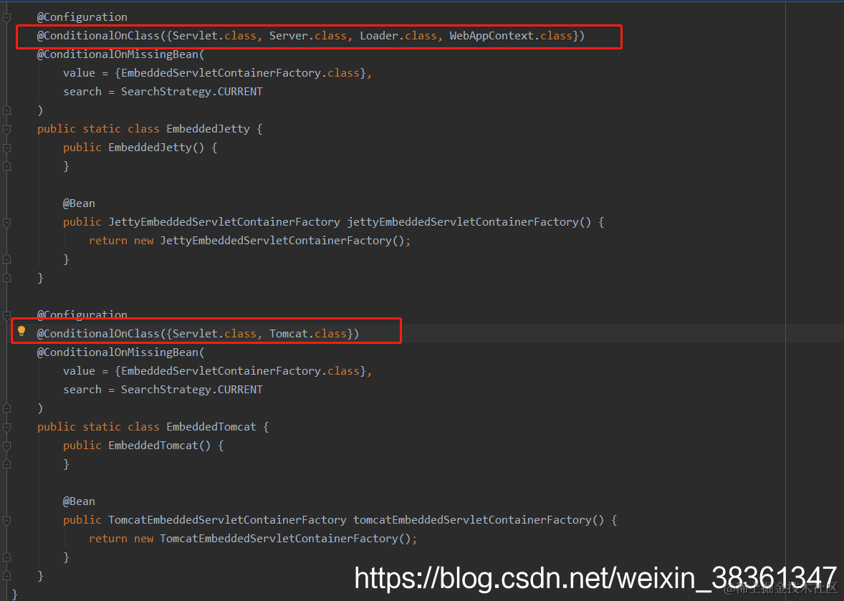
Task: Click new TomcatEmbeddedServletContainerFactory() in the return statement
Action: (272, 539)
